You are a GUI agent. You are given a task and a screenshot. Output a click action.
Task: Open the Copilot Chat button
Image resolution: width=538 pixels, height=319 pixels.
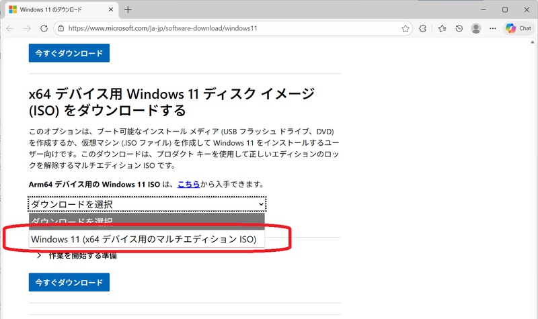tap(518, 28)
